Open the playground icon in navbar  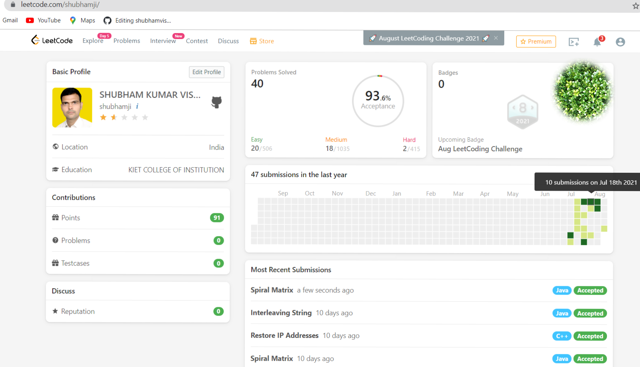tap(574, 42)
